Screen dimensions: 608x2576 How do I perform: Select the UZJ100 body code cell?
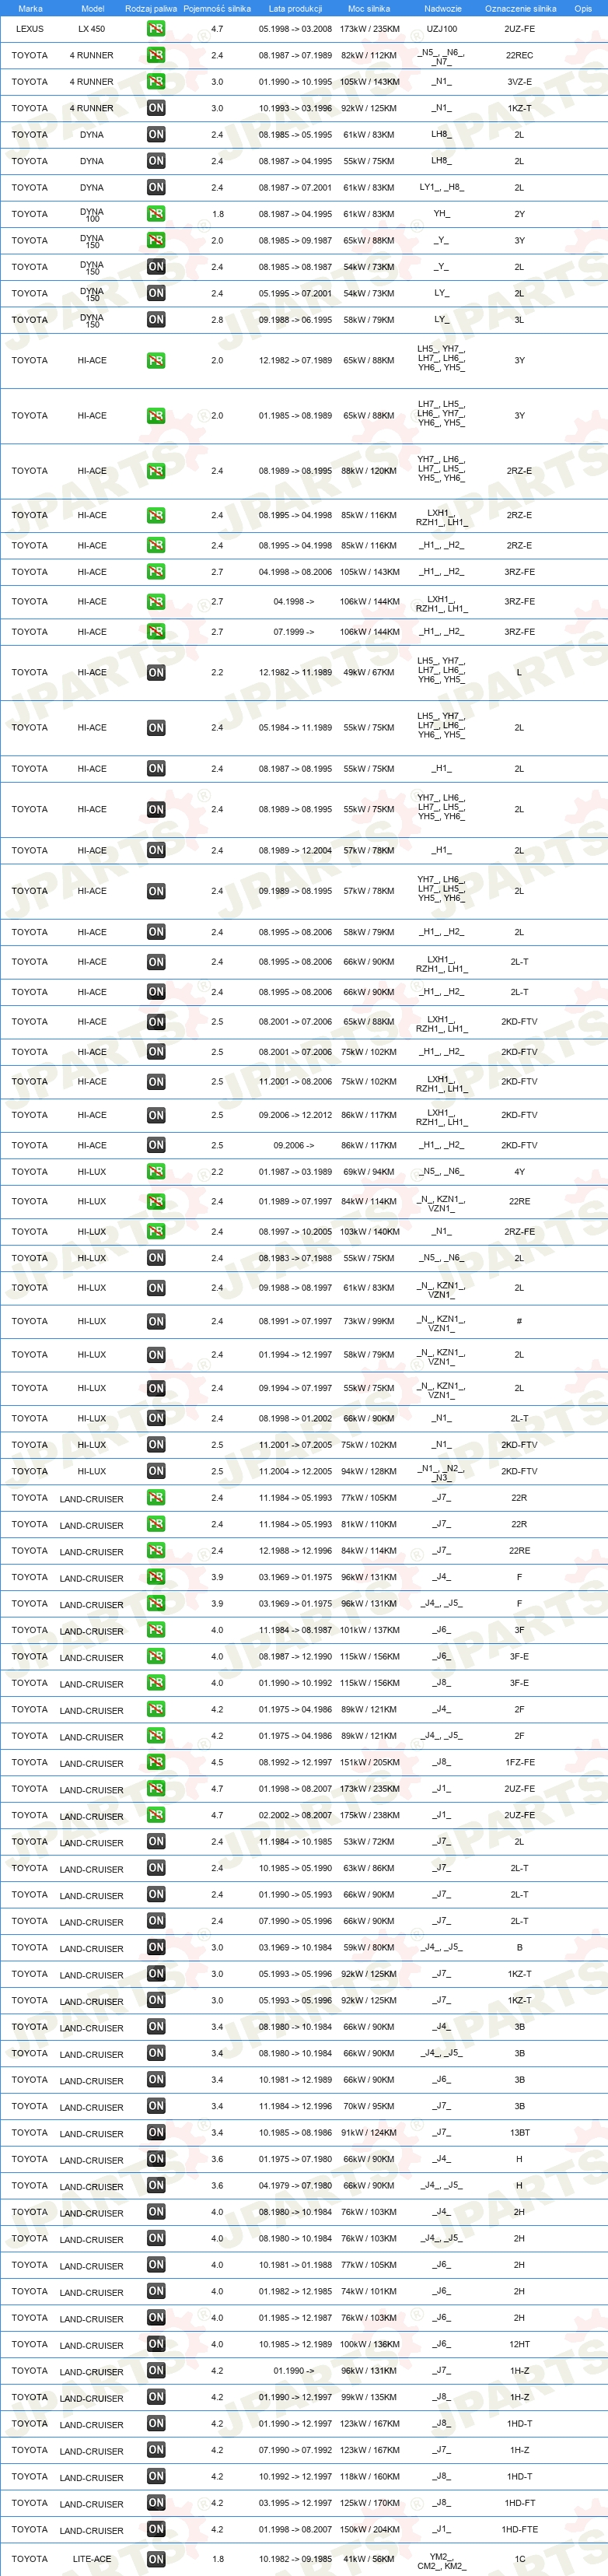(x=442, y=29)
